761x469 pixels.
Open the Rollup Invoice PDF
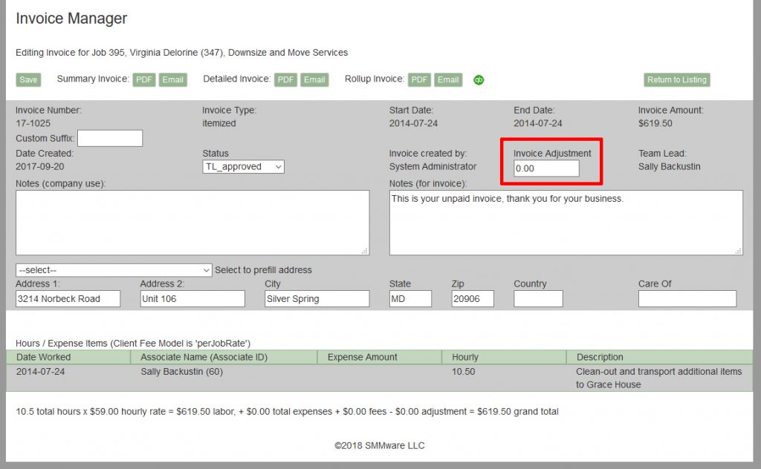(x=418, y=79)
